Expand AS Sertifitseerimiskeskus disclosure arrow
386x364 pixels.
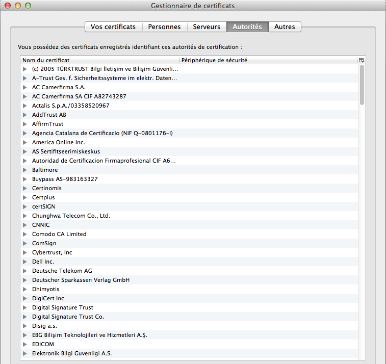click(24, 151)
